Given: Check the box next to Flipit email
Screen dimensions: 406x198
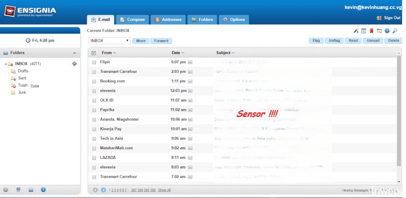Looking at the screenshot, I should [x=94, y=62].
